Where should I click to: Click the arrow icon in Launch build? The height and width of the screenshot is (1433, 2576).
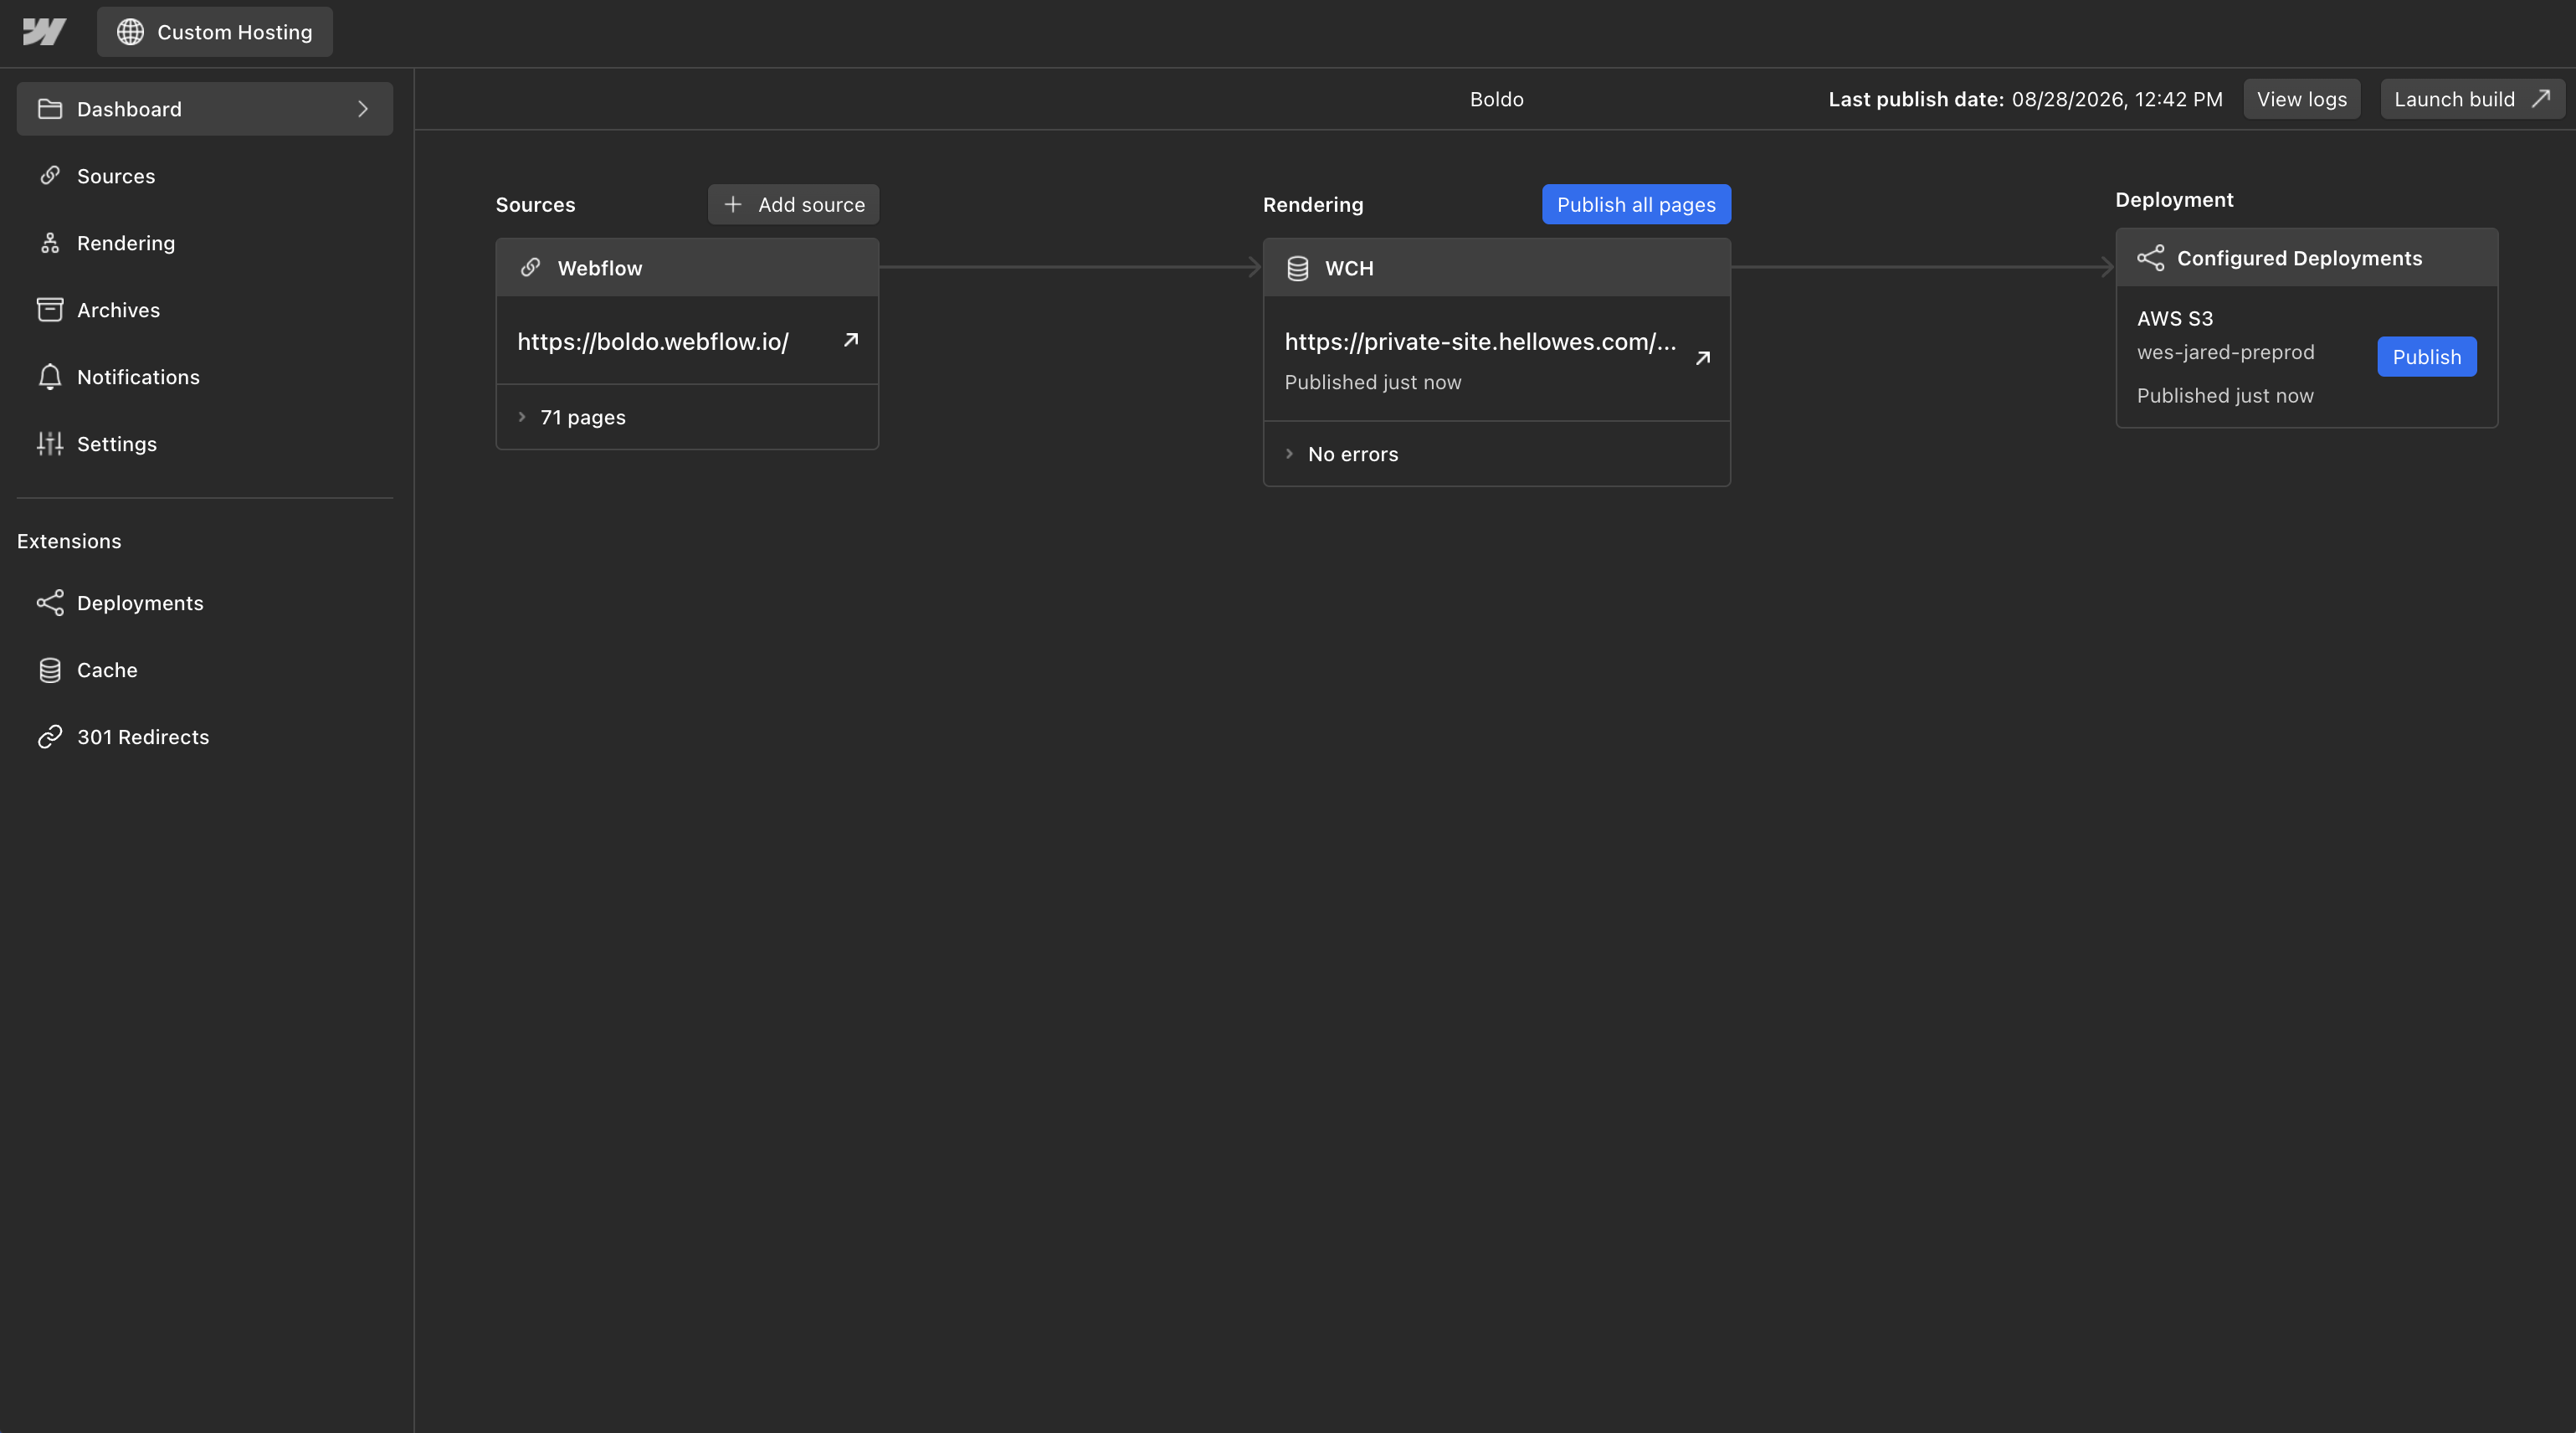coord(2541,99)
